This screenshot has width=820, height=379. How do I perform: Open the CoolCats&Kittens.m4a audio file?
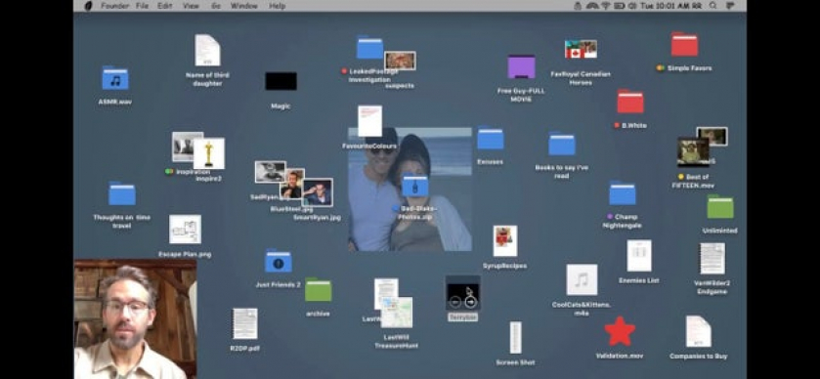tap(582, 279)
